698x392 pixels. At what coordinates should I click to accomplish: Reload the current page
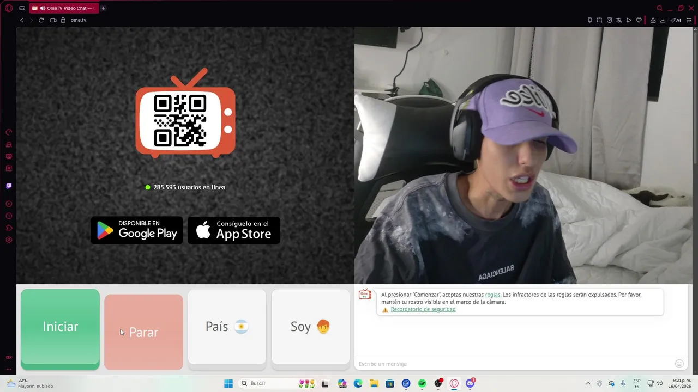tap(41, 20)
